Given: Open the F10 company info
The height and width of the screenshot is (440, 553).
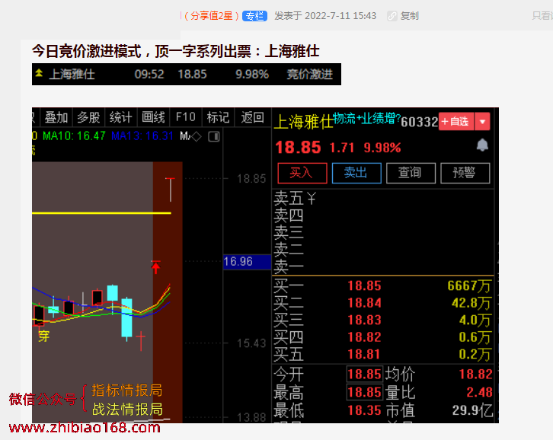Looking at the screenshot, I should (x=186, y=117).
